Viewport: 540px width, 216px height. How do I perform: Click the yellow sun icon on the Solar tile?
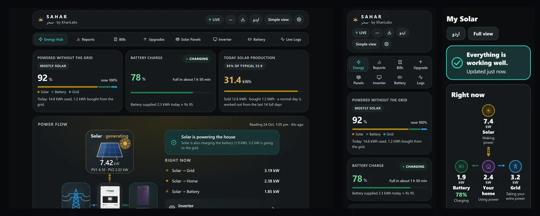coord(125,143)
